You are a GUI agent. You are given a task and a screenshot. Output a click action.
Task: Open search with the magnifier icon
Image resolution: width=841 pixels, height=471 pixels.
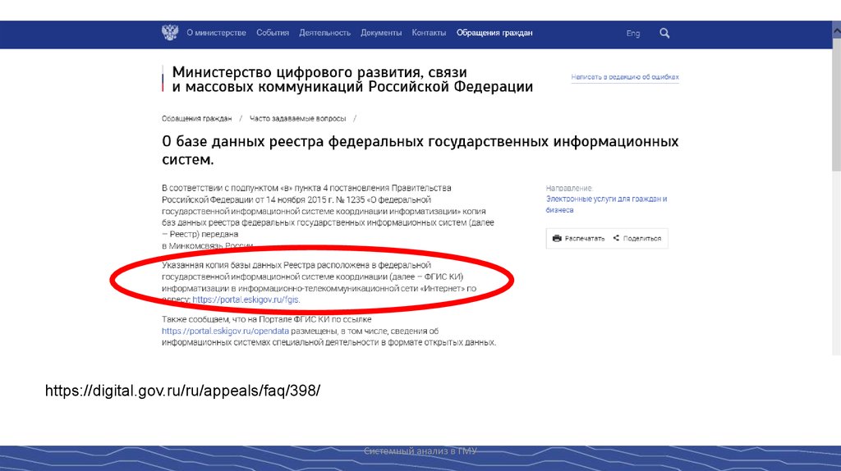664,33
